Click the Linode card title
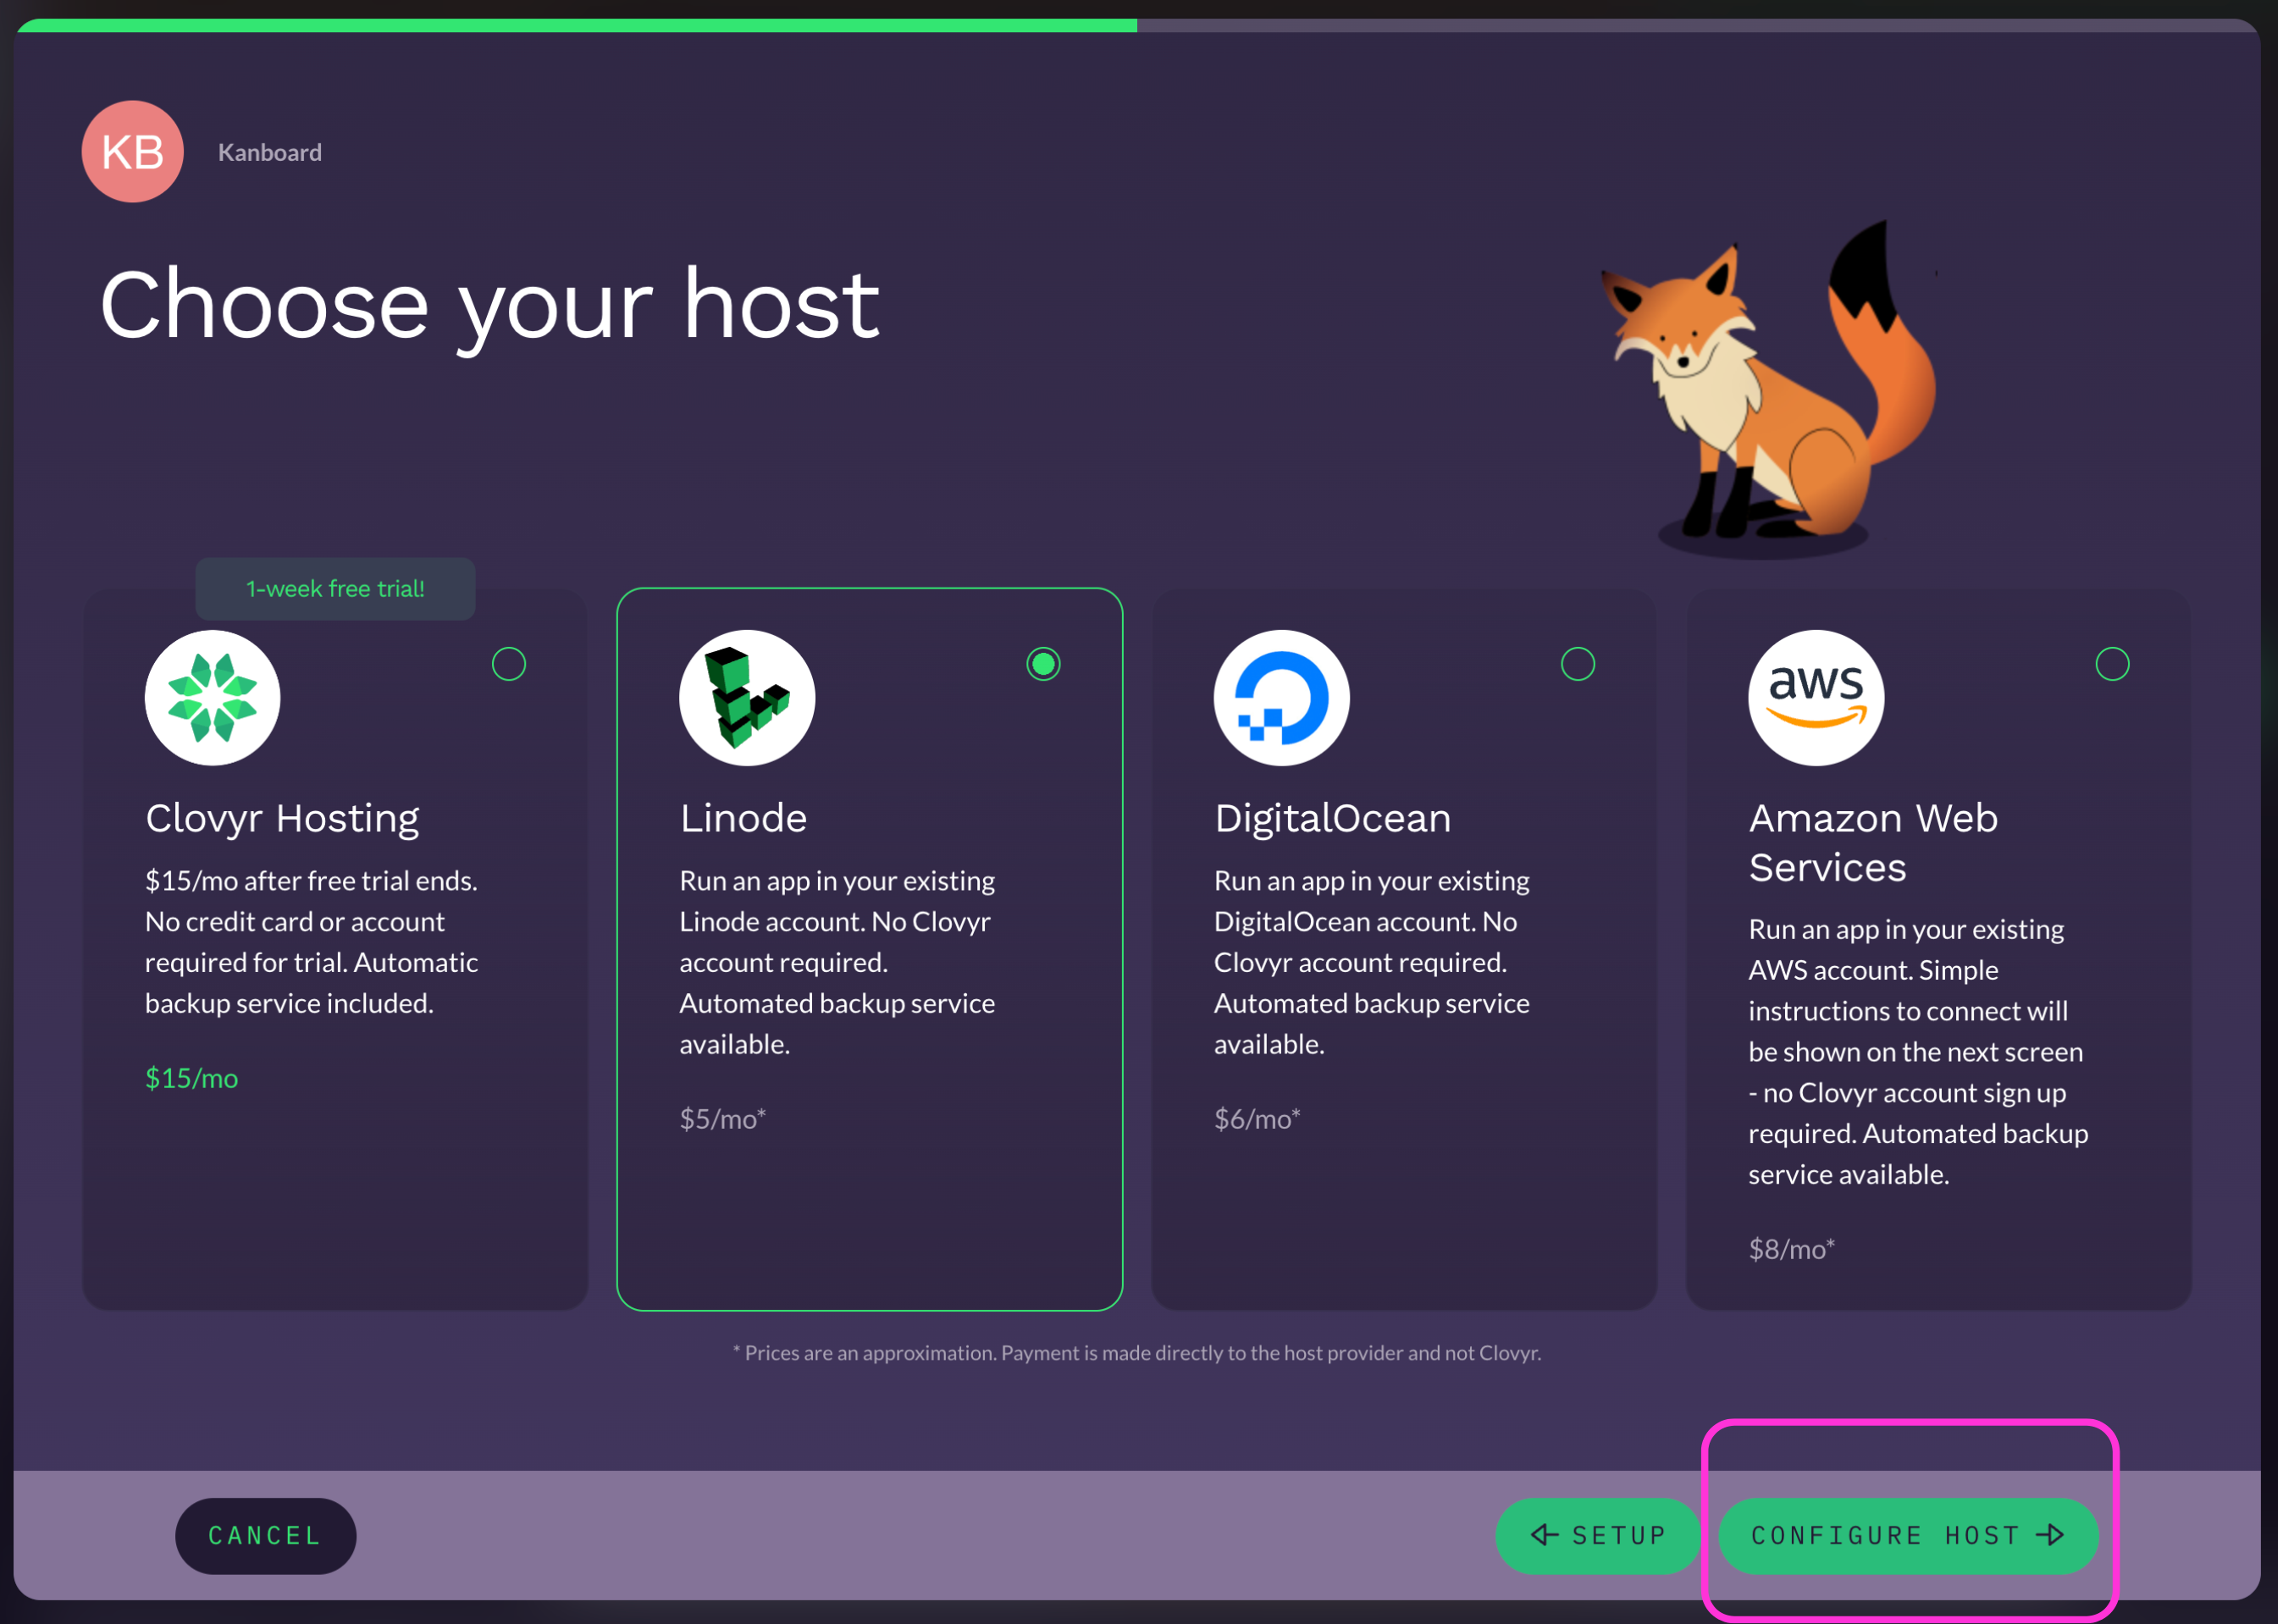 click(x=744, y=819)
